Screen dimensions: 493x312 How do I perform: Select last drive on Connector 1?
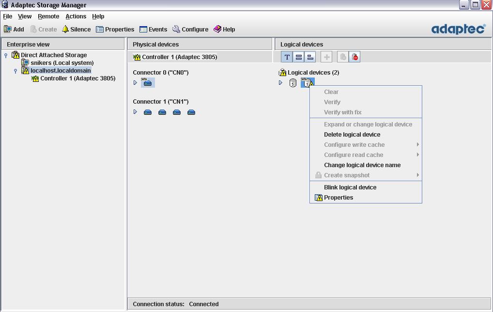191,112
